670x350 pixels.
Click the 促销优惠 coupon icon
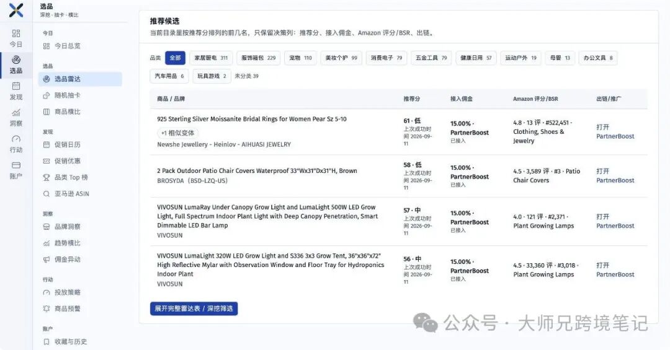[x=47, y=161]
